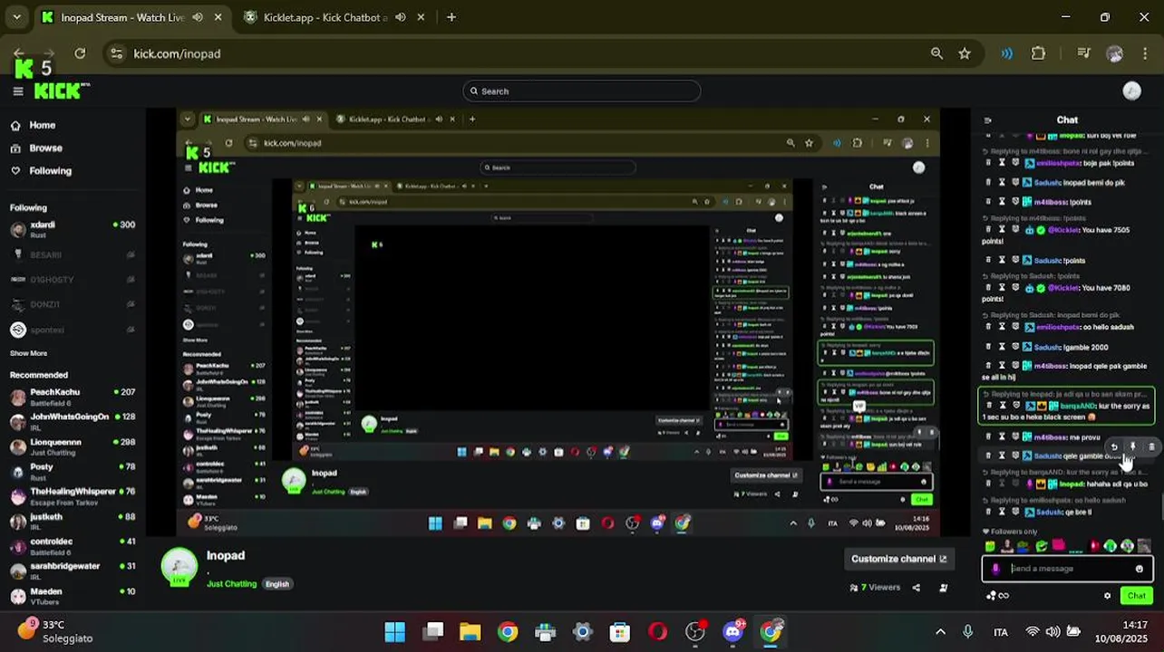Open the emoji picker in chat input
The height and width of the screenshot is (652, 1164).
tap(1140, 569)
